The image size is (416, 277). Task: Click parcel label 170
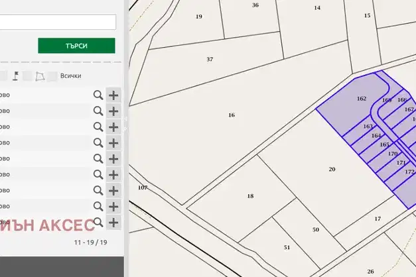(x=393, y=154)
